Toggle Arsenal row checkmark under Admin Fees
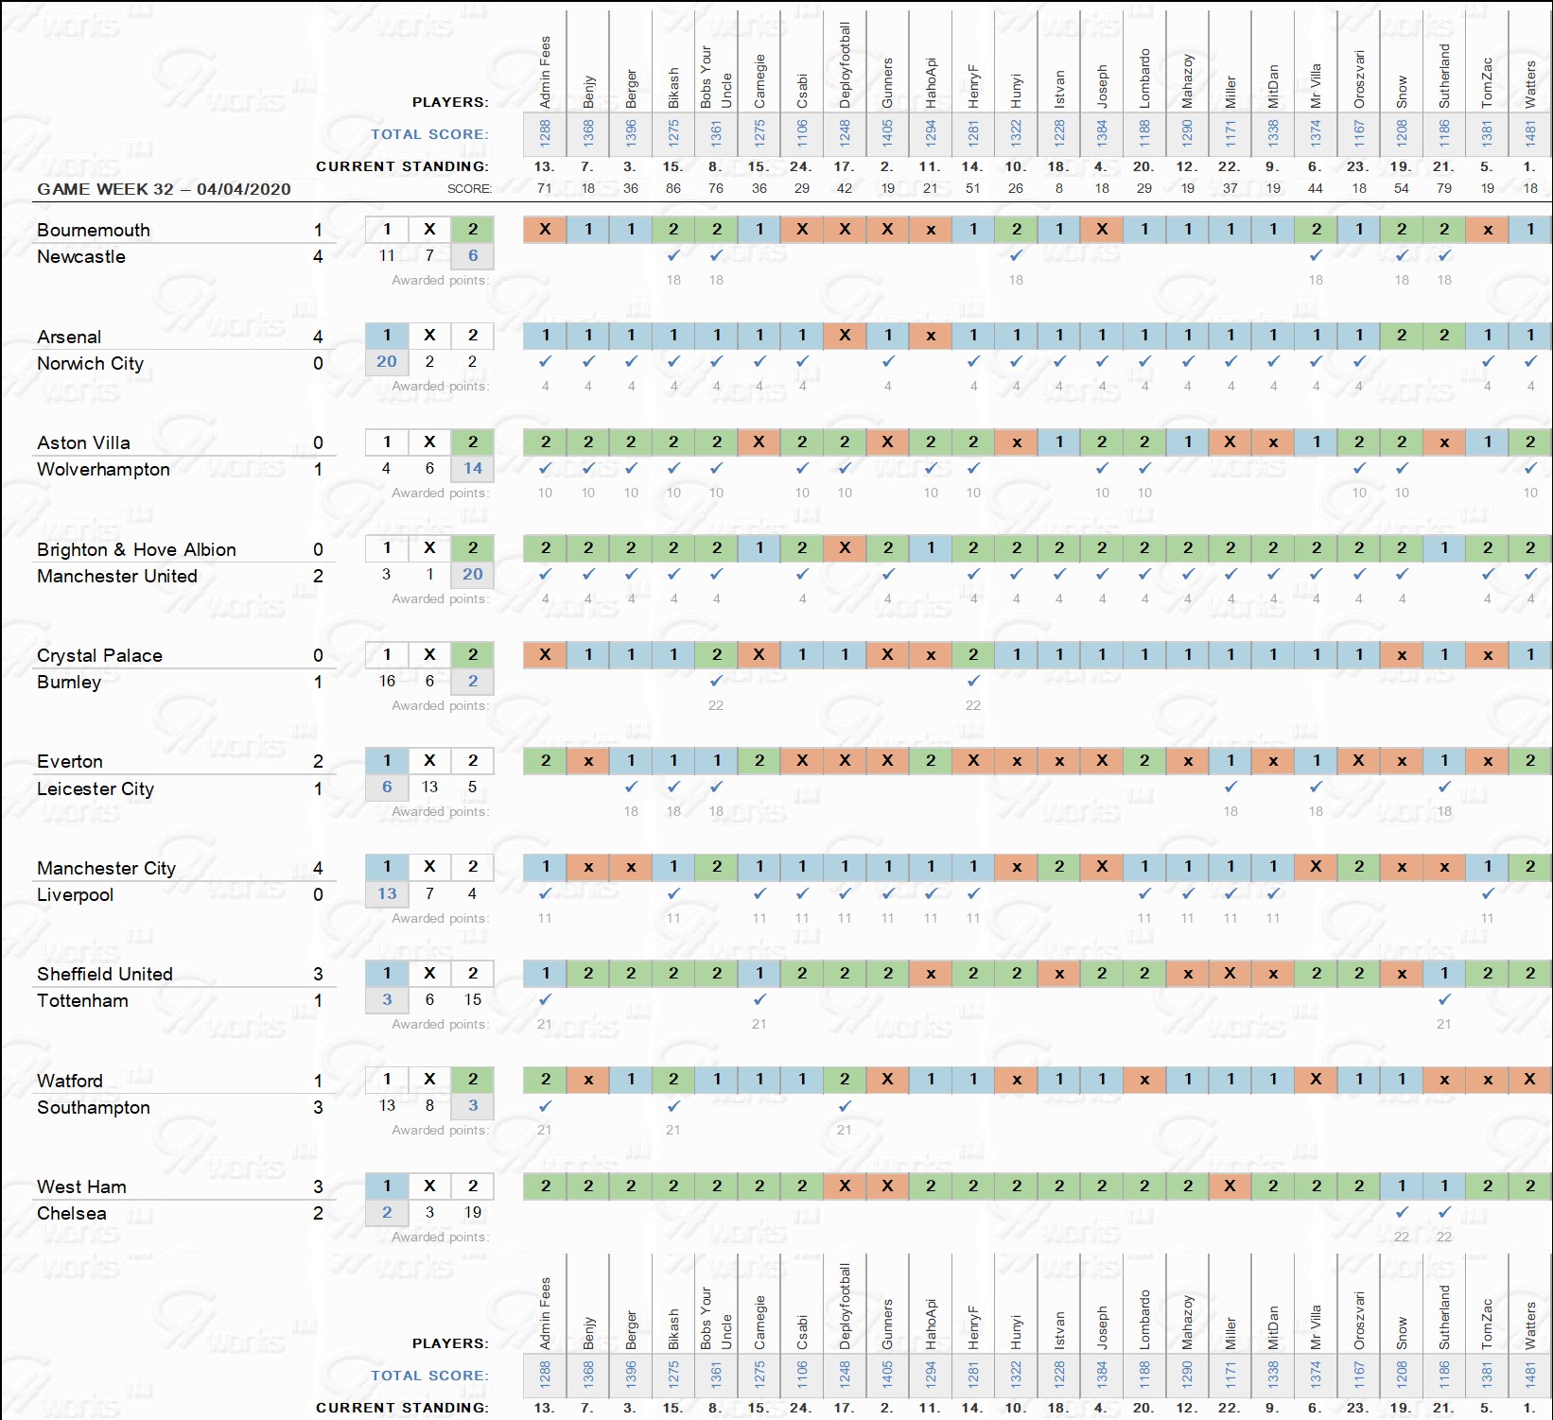 coord(545,361)
